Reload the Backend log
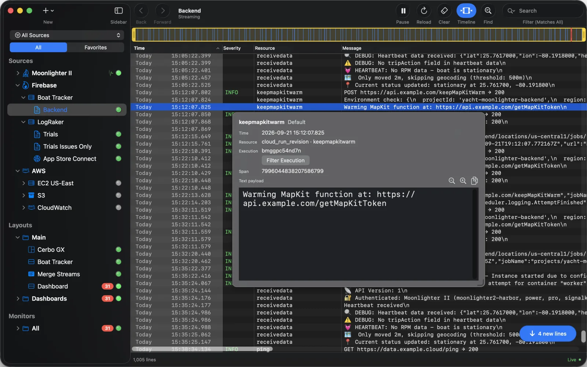This screenshot has height=367, width=587. [x=424, y=11]
